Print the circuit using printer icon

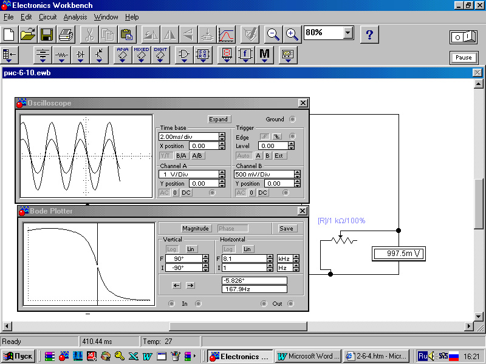(x=66, y=35)
